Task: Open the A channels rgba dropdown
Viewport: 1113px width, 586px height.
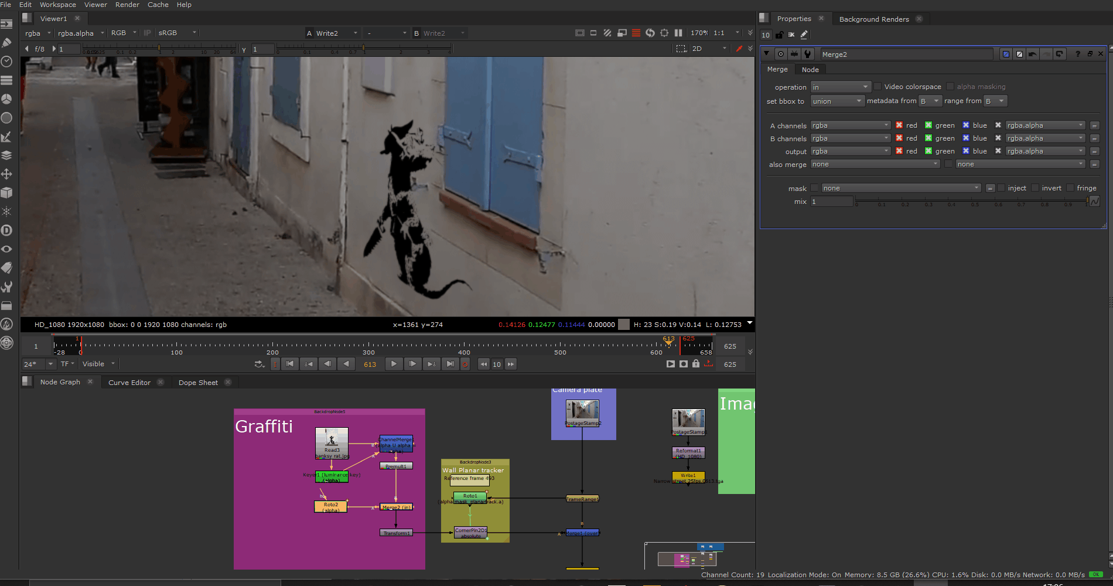Action: (x=851, y=125)
